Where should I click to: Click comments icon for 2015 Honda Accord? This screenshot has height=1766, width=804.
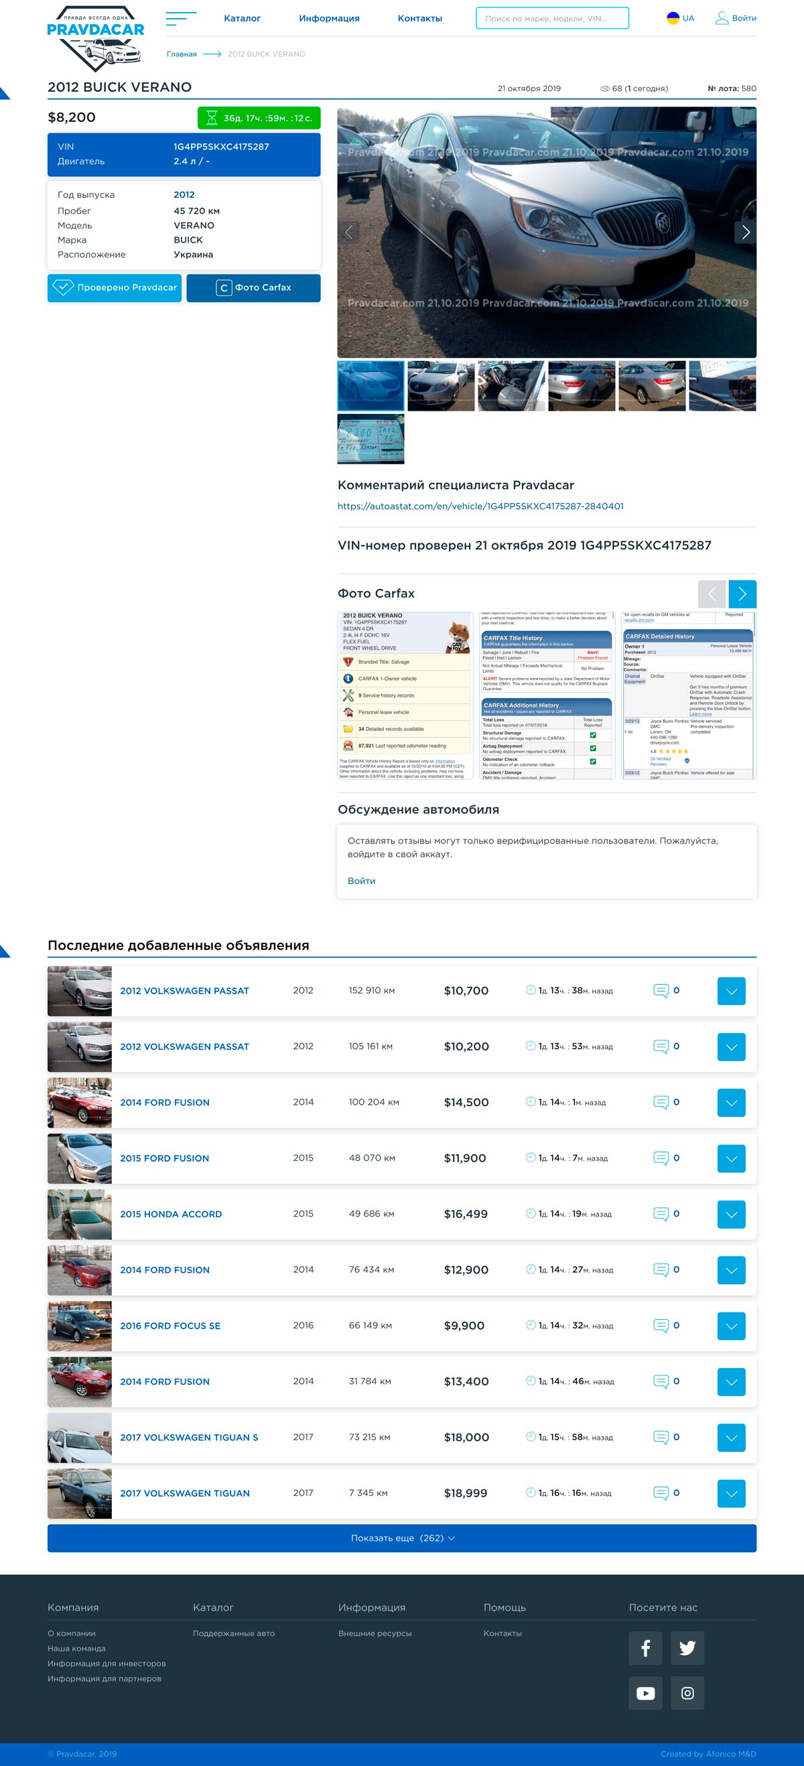[661, 1214]
